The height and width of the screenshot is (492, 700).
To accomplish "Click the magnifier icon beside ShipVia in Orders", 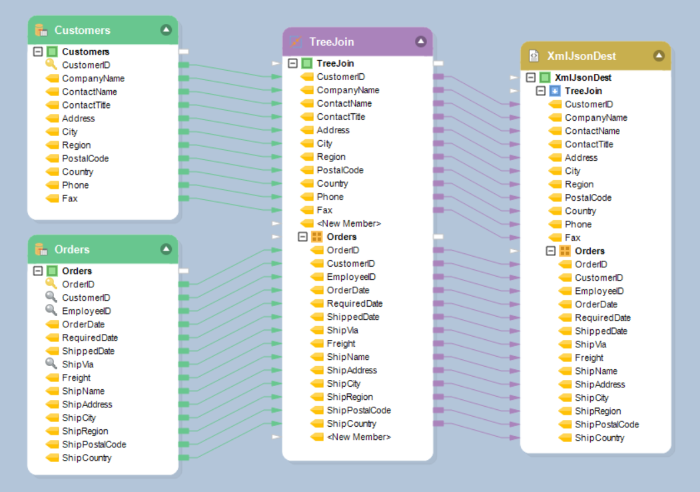I will point(51,364).
